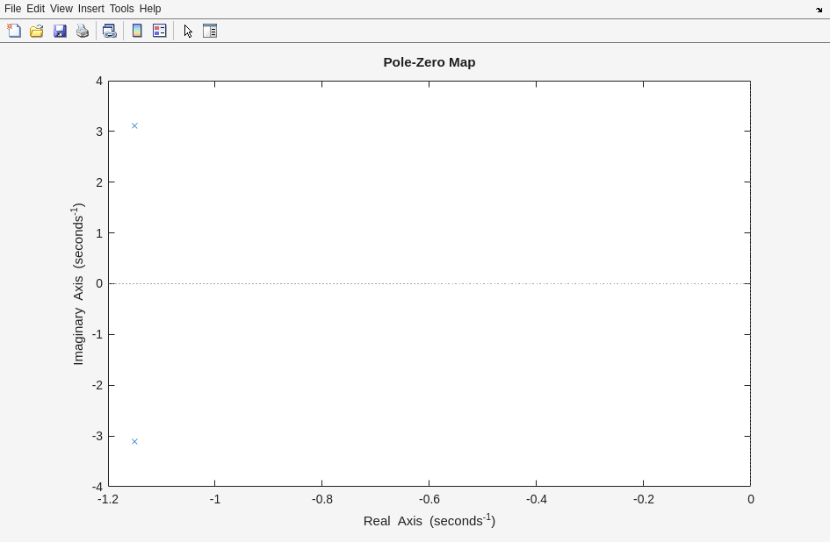Expand the Insert menu

point(90,9)
